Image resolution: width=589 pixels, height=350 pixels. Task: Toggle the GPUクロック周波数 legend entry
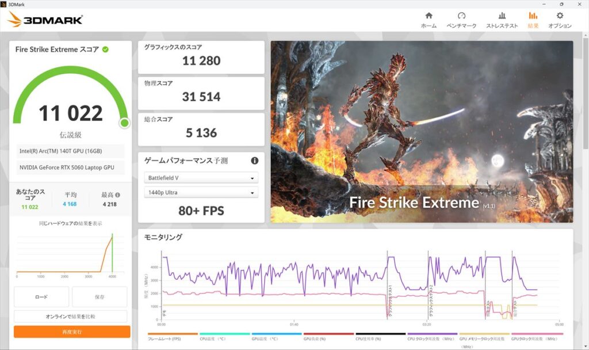coord(537,336)
